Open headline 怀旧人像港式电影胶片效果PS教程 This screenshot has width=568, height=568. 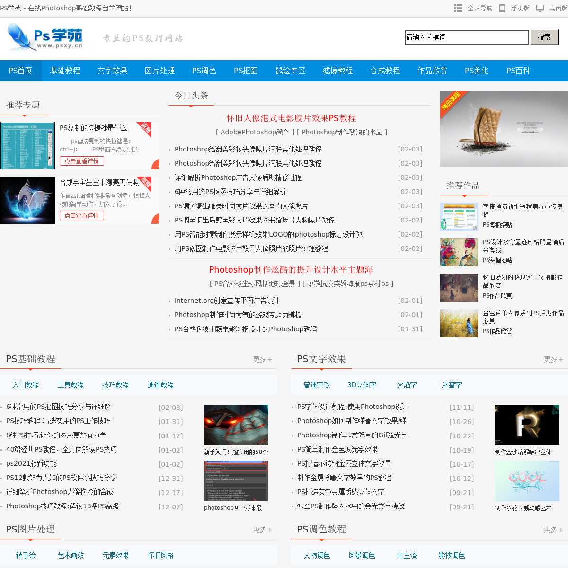[x=291, y=118]
